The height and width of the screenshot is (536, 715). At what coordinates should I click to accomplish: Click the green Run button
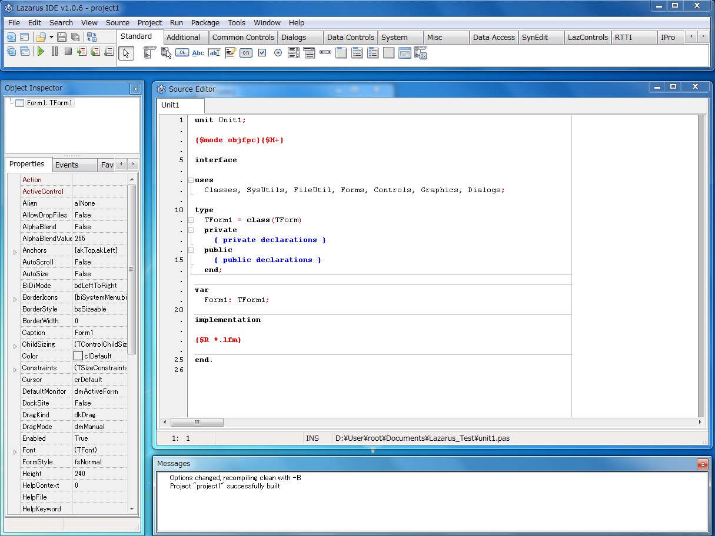pos(41,52)
